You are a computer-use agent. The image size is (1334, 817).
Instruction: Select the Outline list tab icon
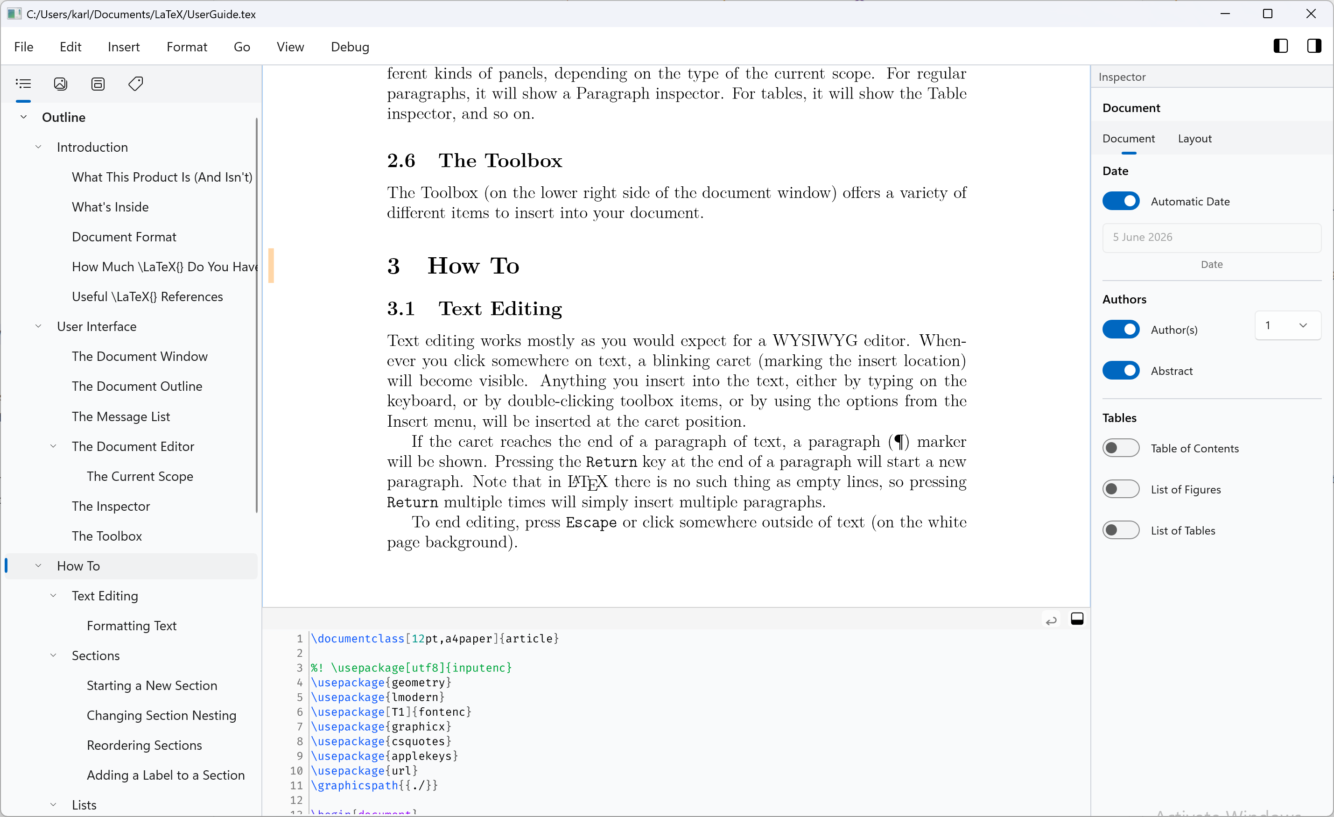[x=23, y=84]
